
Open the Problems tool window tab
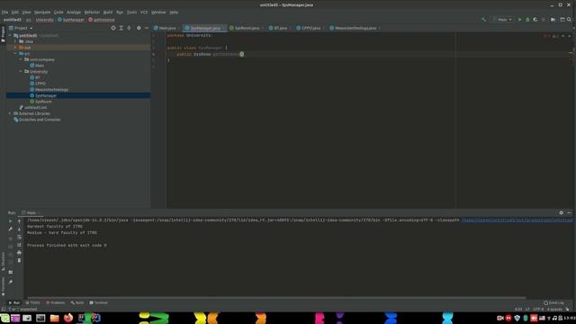coord(56,302)
